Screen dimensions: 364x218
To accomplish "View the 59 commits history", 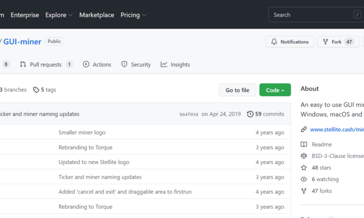I will tap(265, 114).
